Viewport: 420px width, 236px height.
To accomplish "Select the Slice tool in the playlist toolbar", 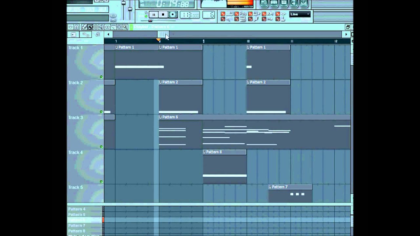I will coord(113,27).
